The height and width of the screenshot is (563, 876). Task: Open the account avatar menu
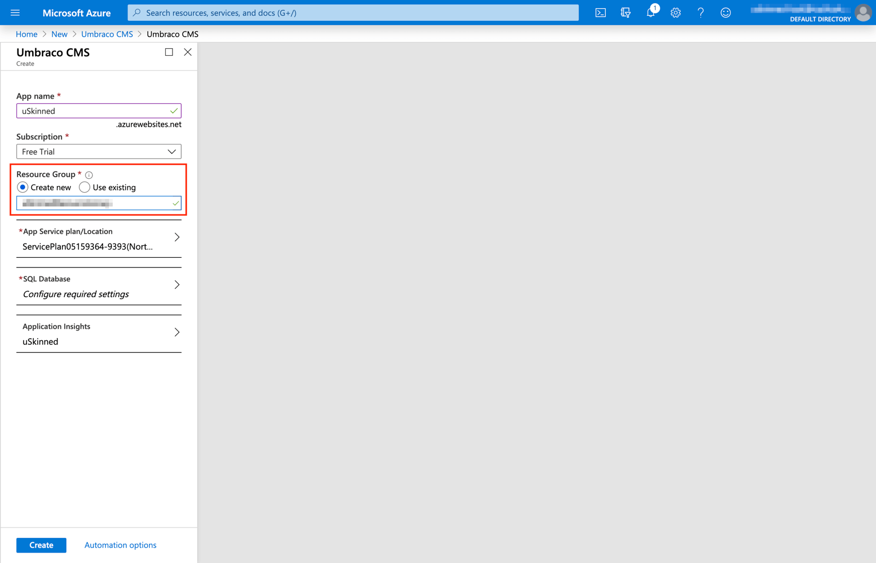[x=863, y=13]
